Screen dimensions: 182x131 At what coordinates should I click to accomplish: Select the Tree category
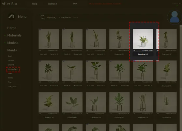pyautogui.click(x=10, y=82)
